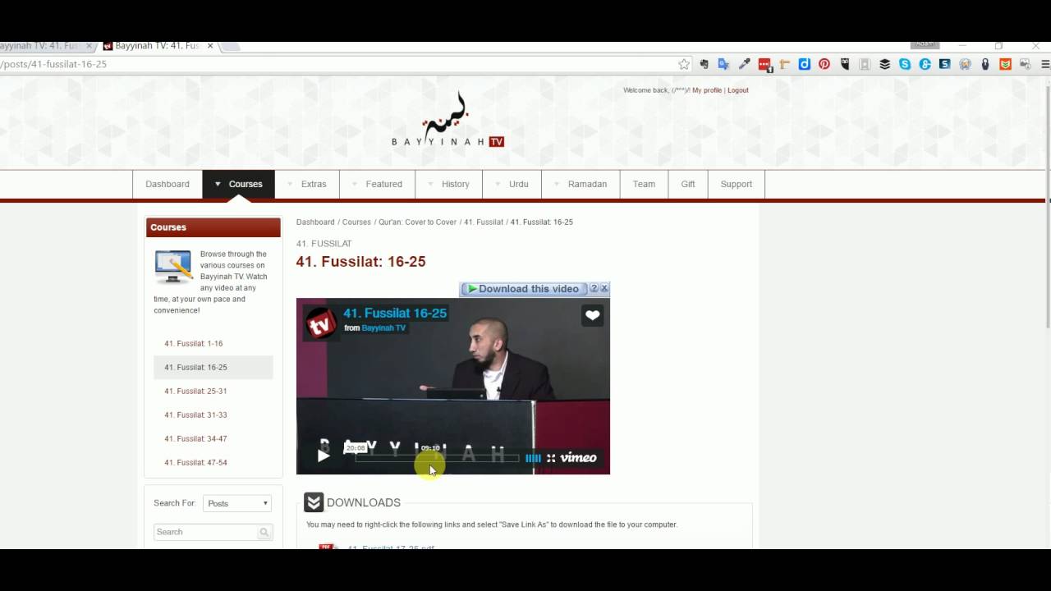Open sidebar lesson 41. Fussilat: 25-31
The width and height of the screenshot is (1051, 591).
tap(195, 392)
